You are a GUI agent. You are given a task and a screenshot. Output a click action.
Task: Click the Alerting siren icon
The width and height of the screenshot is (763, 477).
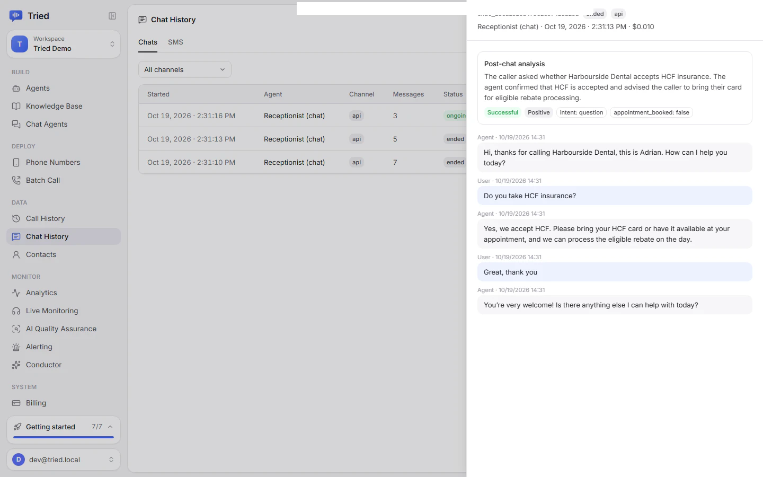click(16, 347)
